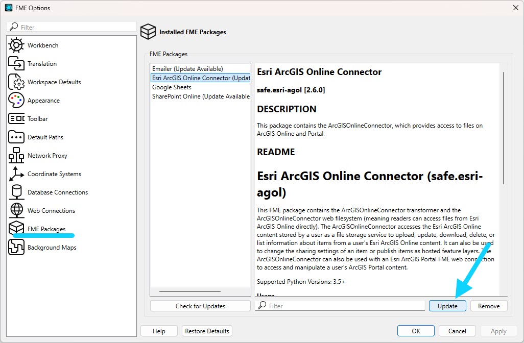This screenshot has width=524, height=343.
Task: Open Background Maps settings
Action: pyautogui.click(x=52, y=247)
